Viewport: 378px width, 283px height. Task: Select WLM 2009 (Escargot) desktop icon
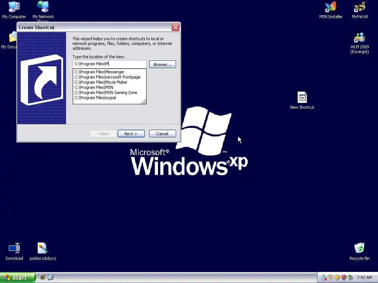tap(360, 43)
